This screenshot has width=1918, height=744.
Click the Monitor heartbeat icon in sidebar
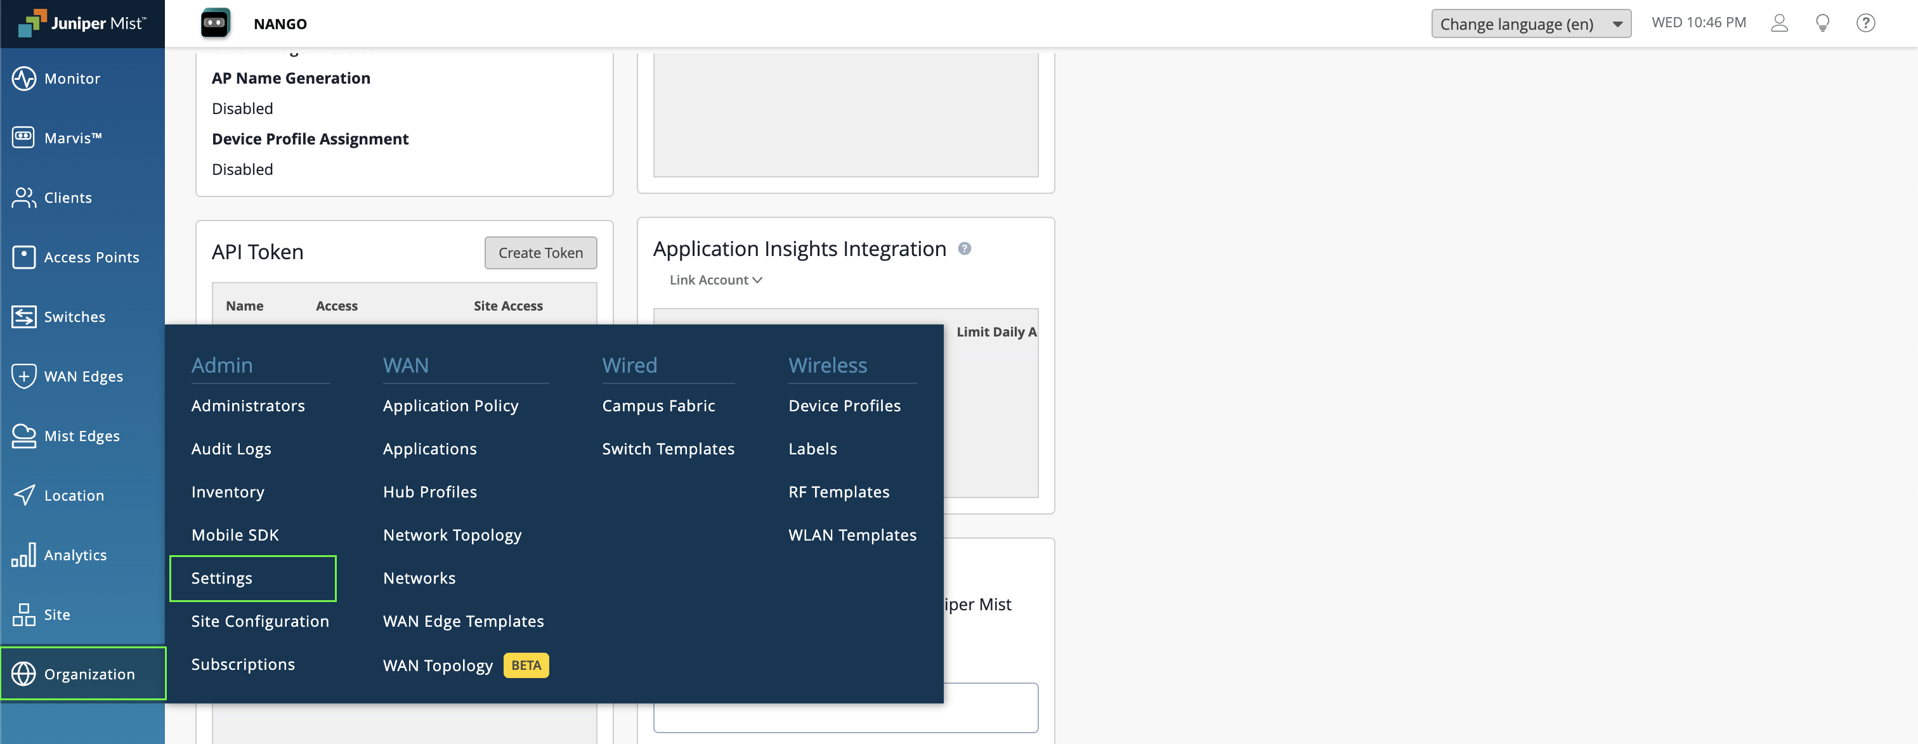24,78
